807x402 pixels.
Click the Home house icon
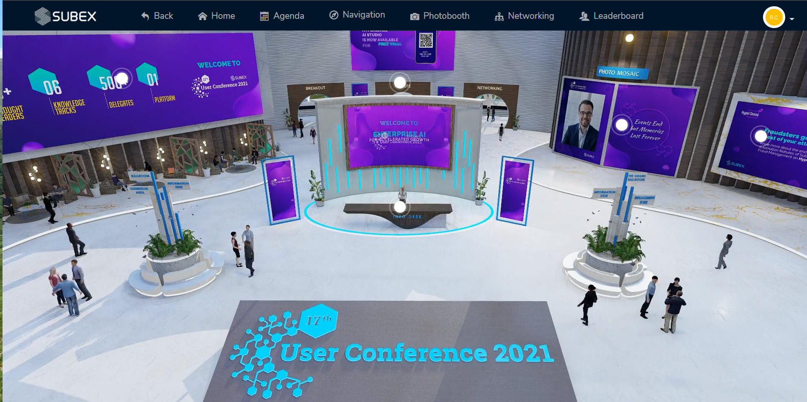[202, 16]
